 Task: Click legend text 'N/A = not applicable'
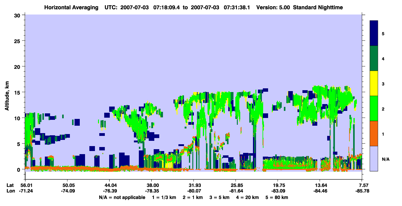[122, 197]
